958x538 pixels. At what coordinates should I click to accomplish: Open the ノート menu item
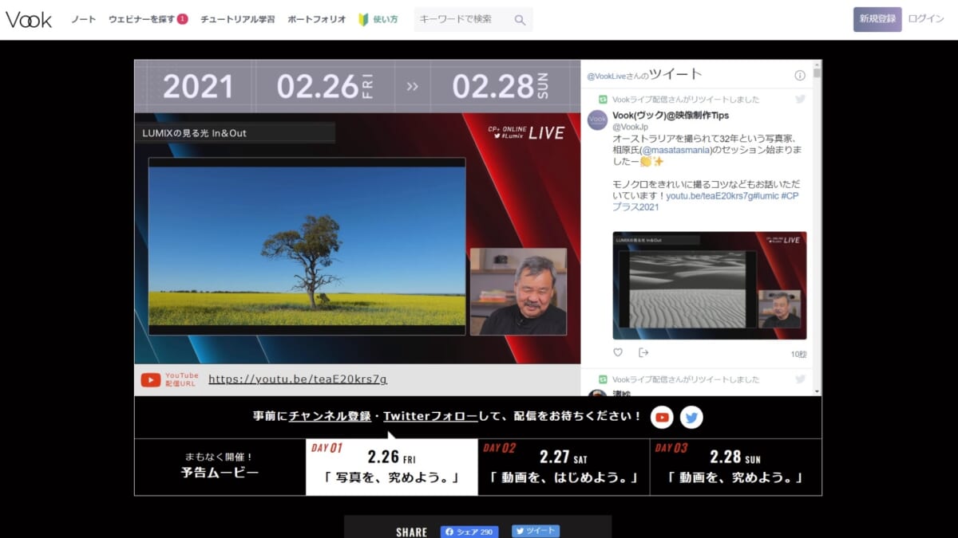click(x=84, y=20)
